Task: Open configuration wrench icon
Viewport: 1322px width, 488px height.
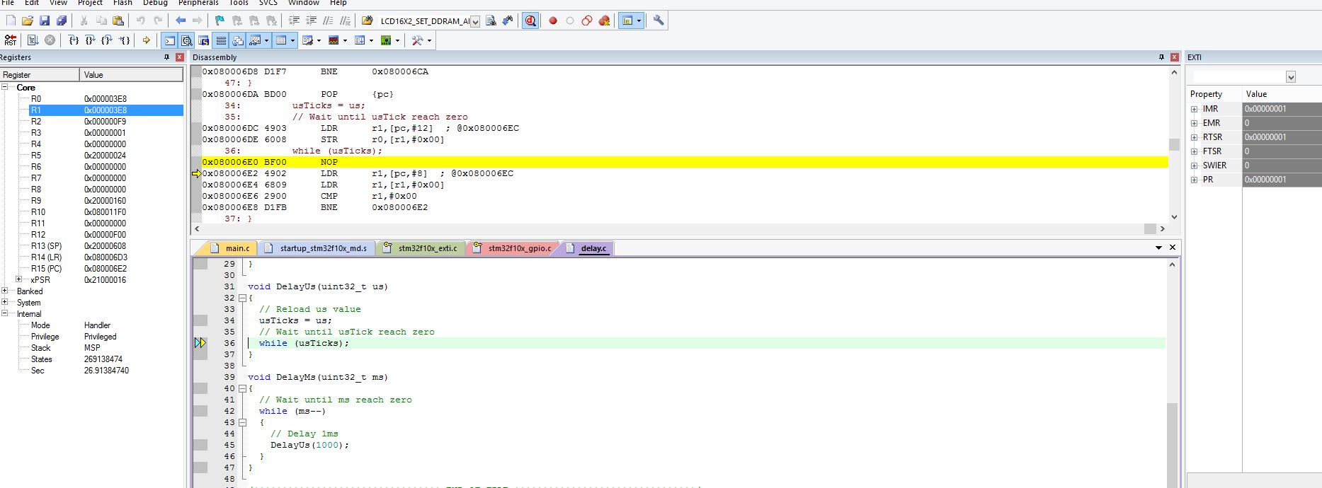Action: click(659, 21)
